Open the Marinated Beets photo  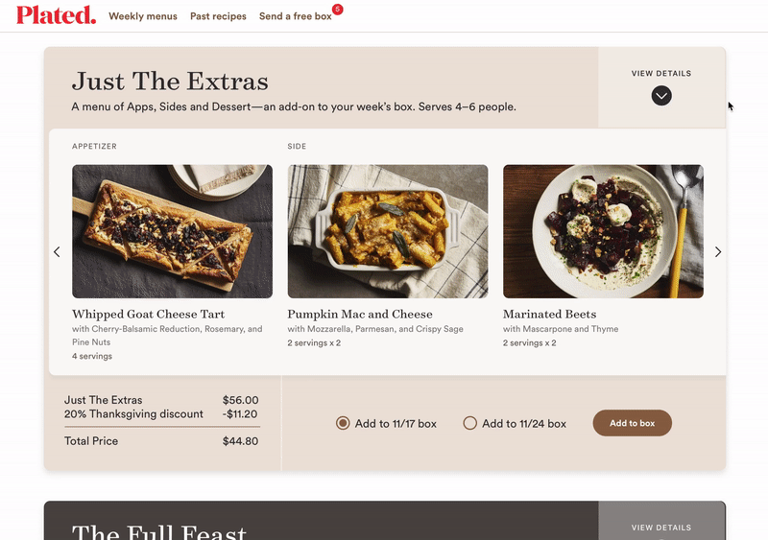point(603,231)
